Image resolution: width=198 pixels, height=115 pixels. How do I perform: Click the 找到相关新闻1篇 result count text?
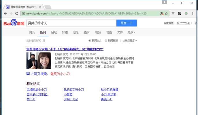[36, 41]
